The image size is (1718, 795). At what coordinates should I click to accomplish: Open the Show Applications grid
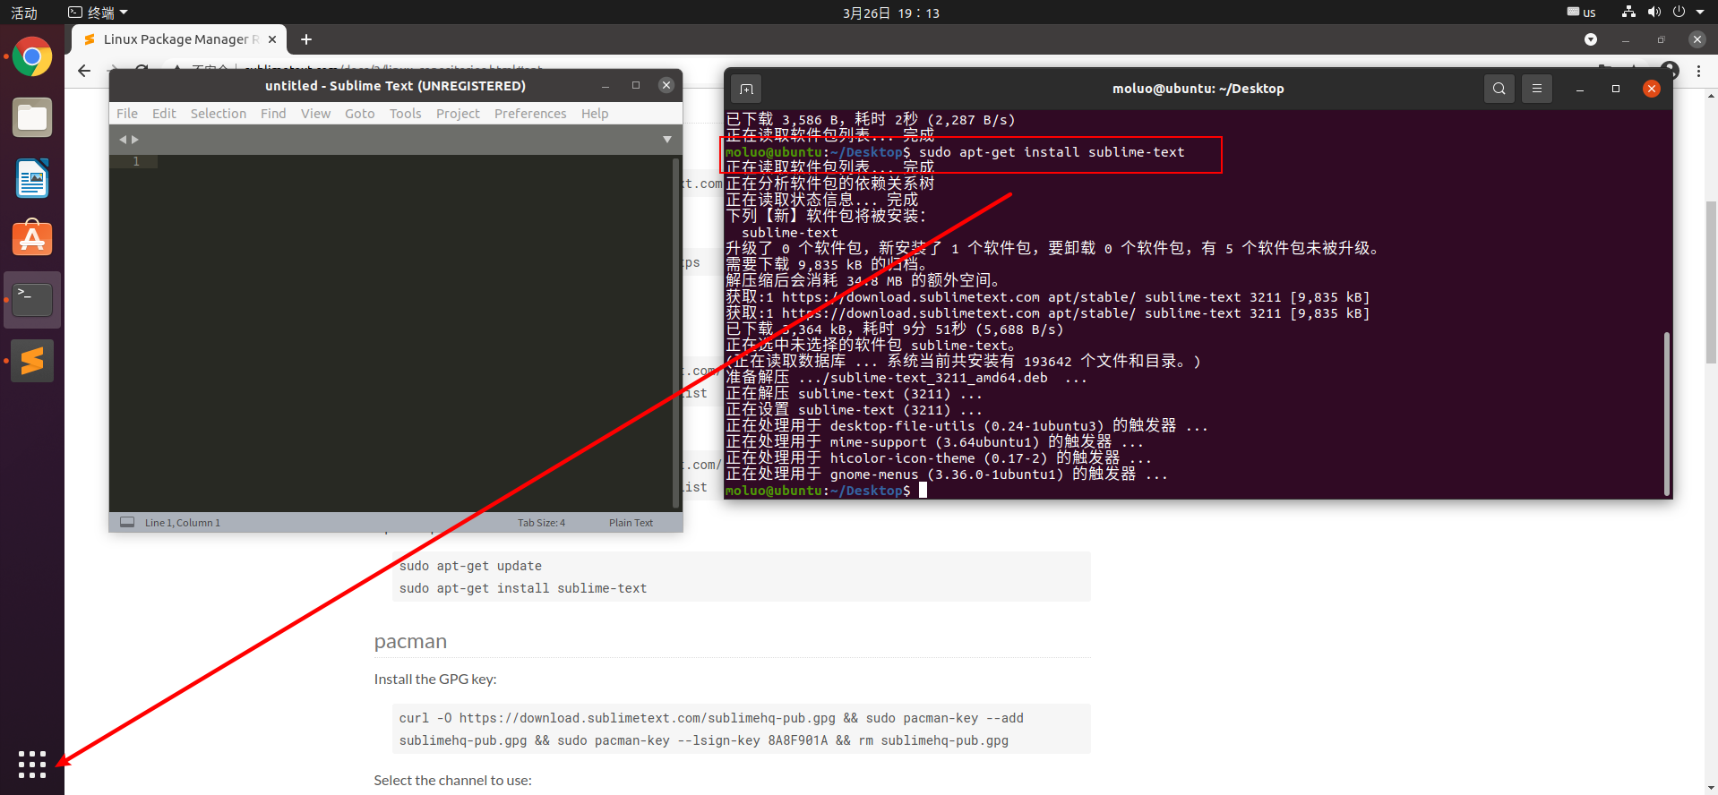32,765
